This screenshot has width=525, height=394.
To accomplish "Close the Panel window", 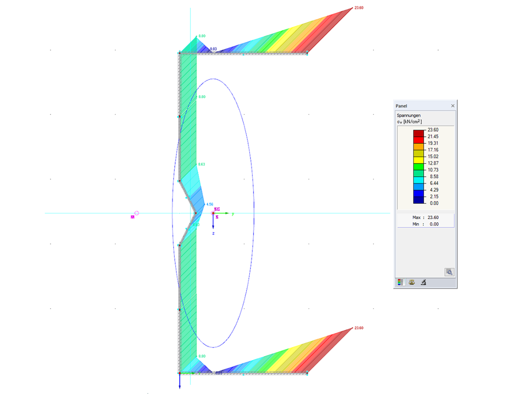I will [x=453, y=106].
